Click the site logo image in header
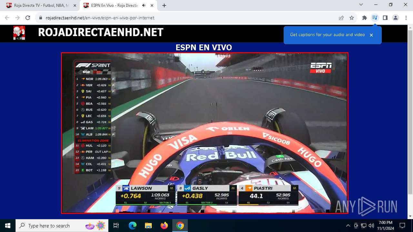 point(19,33)
